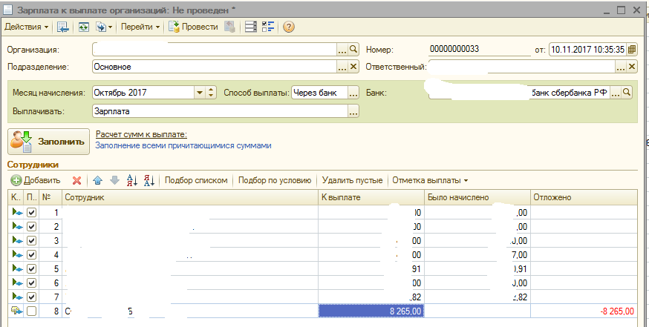This screenshot has width=649, height=327.
Task: Uncheck the checkbox in row 1
Action: click(31, 213)
